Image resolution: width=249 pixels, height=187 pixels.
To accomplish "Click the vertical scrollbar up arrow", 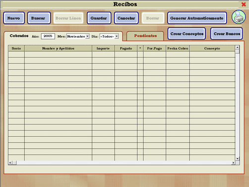I will click(x=238, y=48).
